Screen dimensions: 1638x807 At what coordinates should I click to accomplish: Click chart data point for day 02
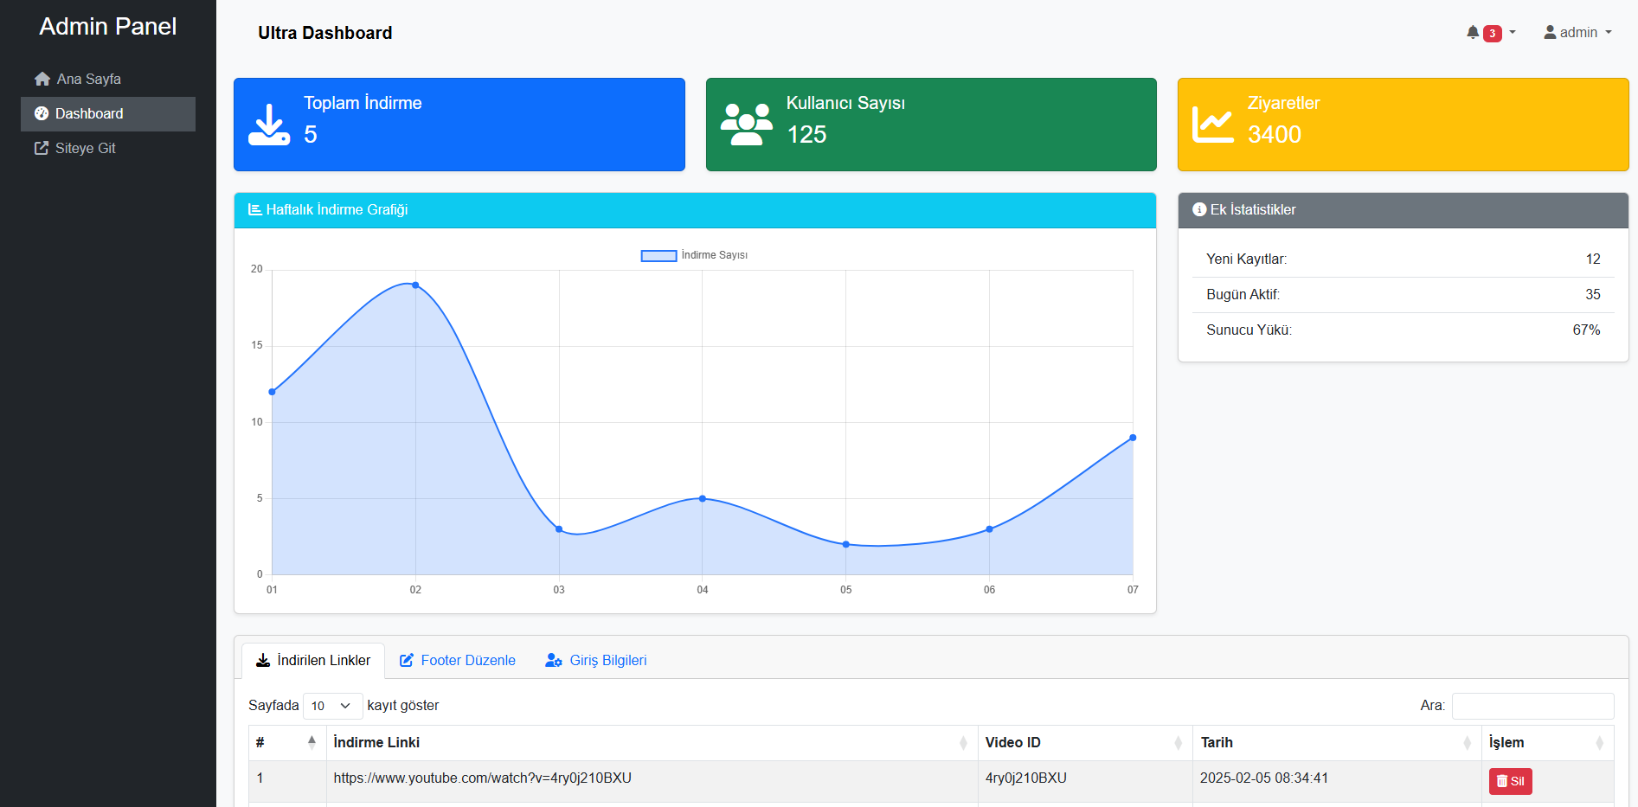(x=415, y=285)
